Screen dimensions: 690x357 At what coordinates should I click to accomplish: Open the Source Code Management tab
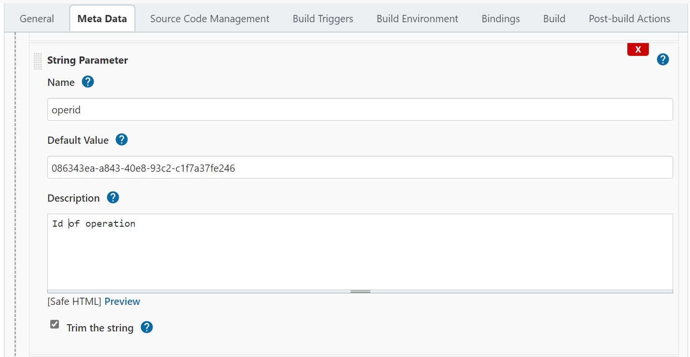click(x=210, y=19)
